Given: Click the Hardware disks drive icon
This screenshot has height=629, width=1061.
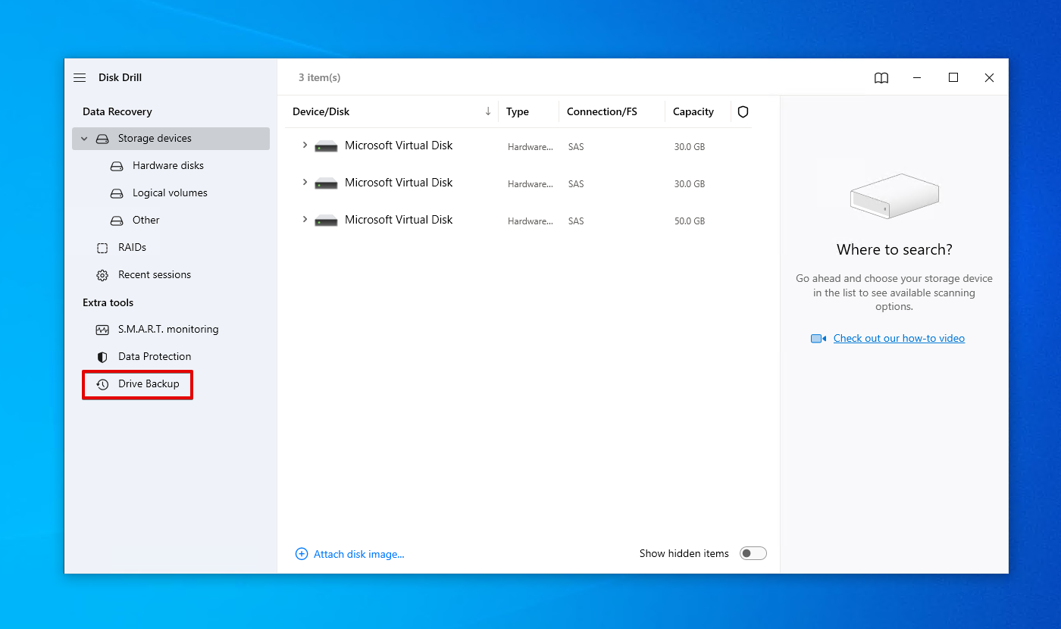Looking at the screenshot, I should coord(117,166).
